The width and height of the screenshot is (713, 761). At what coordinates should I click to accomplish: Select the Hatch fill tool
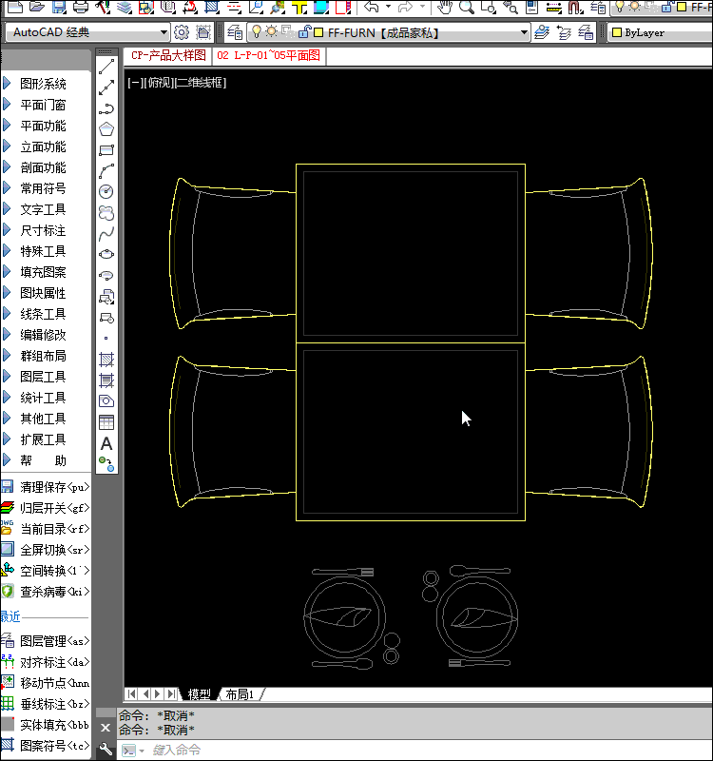[x=106, y=360]
